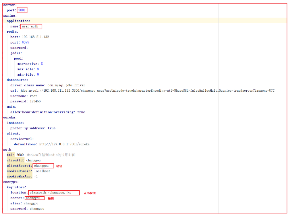
Task: Click the allow-bean-definition-overriding true value
Action: (81, 112)
